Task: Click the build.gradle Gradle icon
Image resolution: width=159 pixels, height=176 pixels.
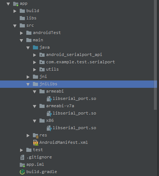Action: (x=22, y=172)
